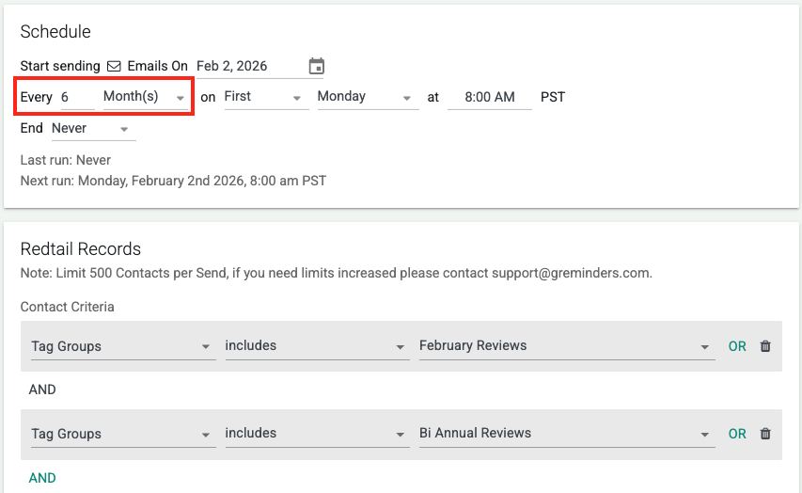Click the 8:00 AM time field

click(x=489, y=97)
